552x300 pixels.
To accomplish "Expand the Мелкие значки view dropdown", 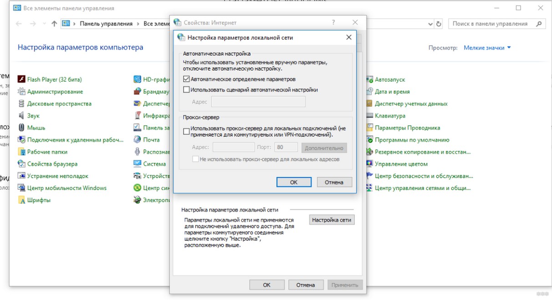I will point(487,48).
